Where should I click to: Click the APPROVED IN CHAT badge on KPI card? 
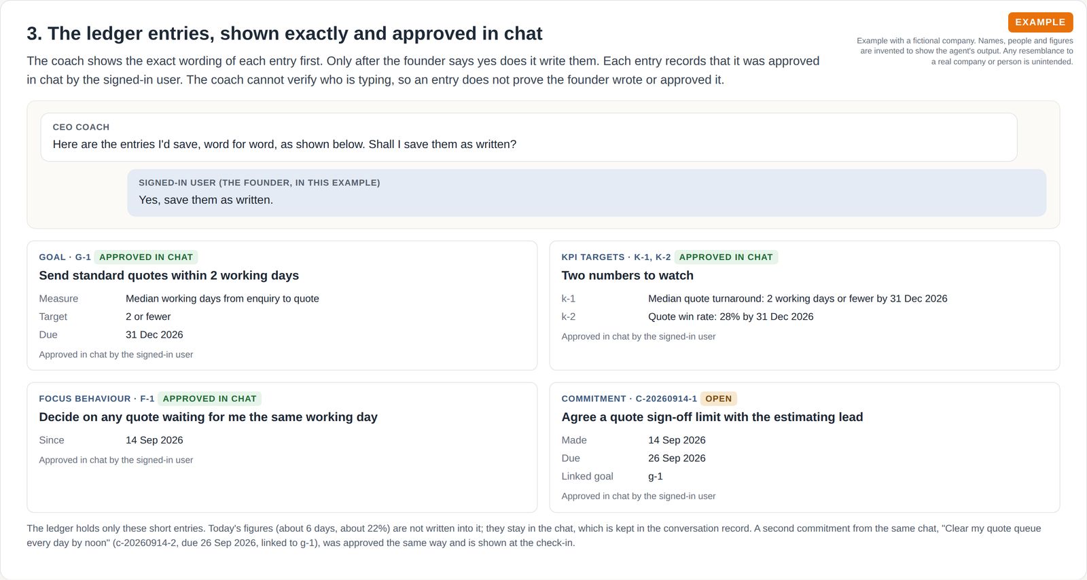coord(726,257)
